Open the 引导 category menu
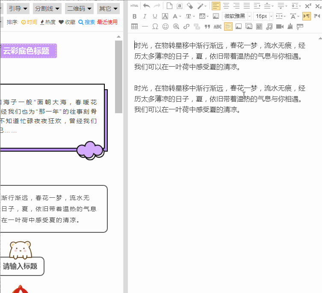Viewport: 322px width, 293px height. (18, 9)
